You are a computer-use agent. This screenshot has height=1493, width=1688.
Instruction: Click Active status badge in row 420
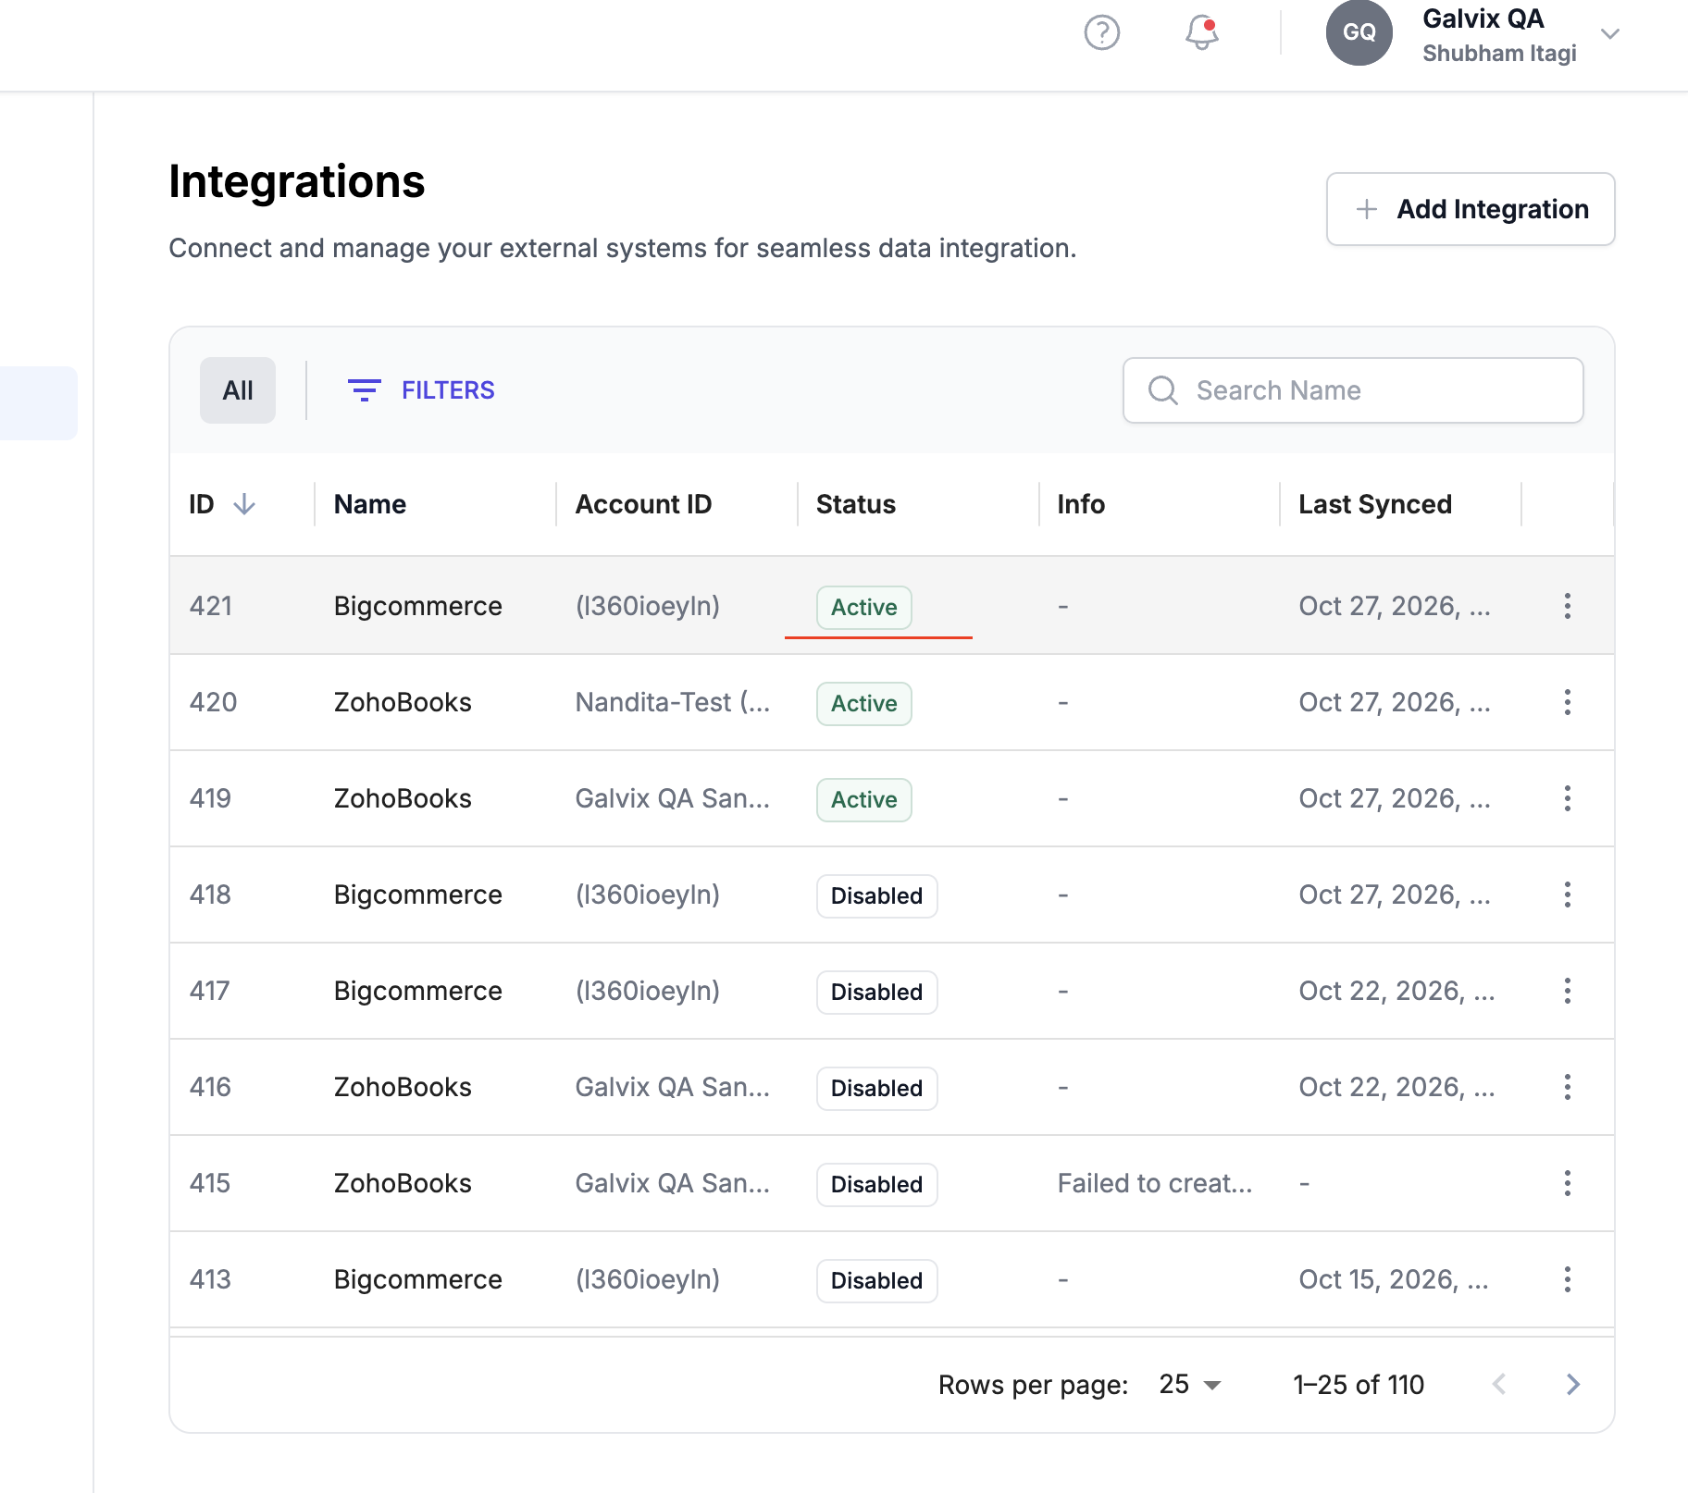pyautogui.click(x=863, y=703)
